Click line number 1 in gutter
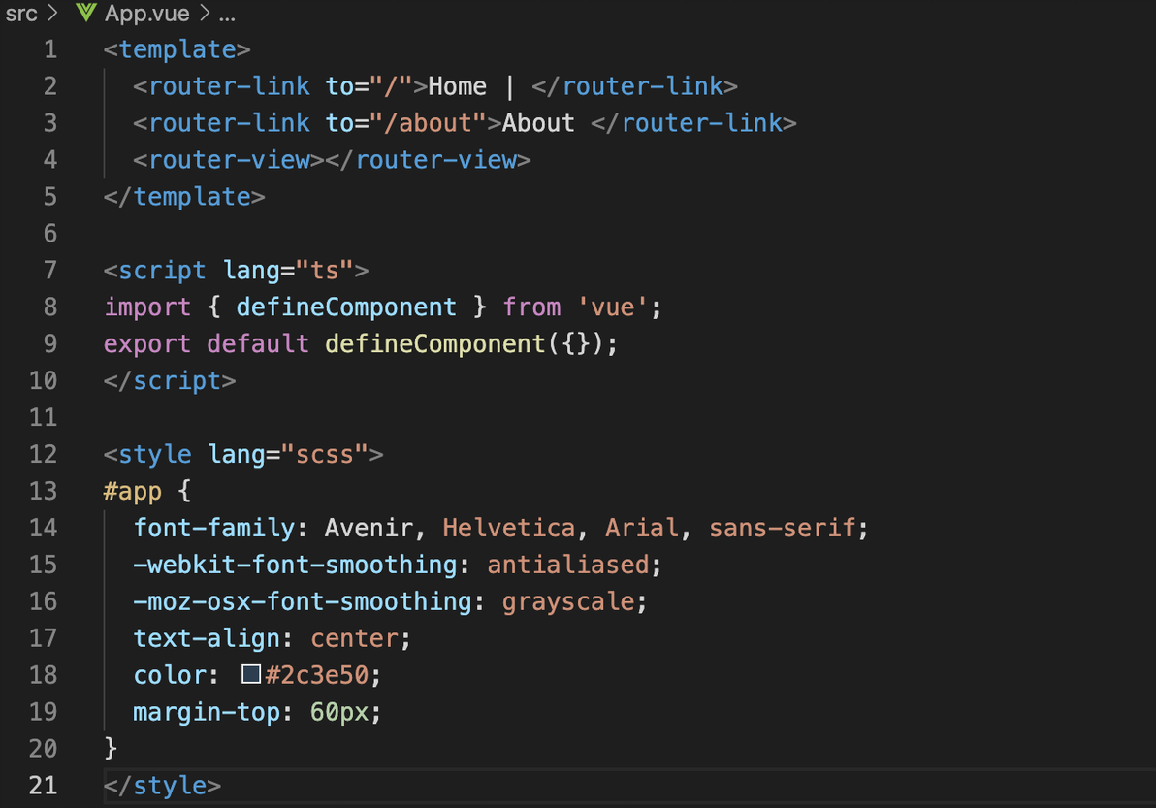 point(49,49)
